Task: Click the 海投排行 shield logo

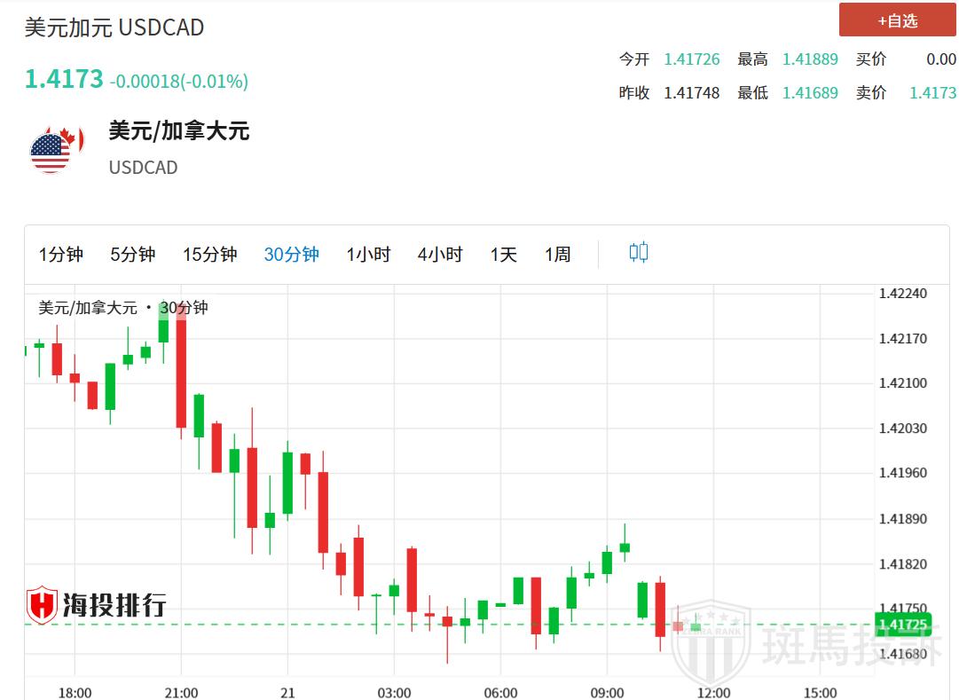Action: [42, 605]
